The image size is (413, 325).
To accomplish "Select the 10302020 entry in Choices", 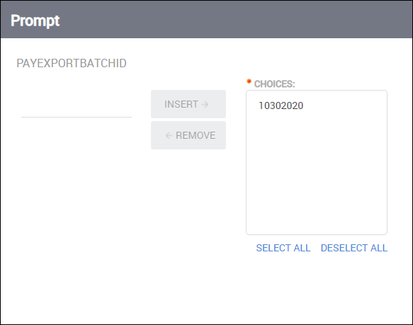I will pyautogui.click(x=281, y=106).
